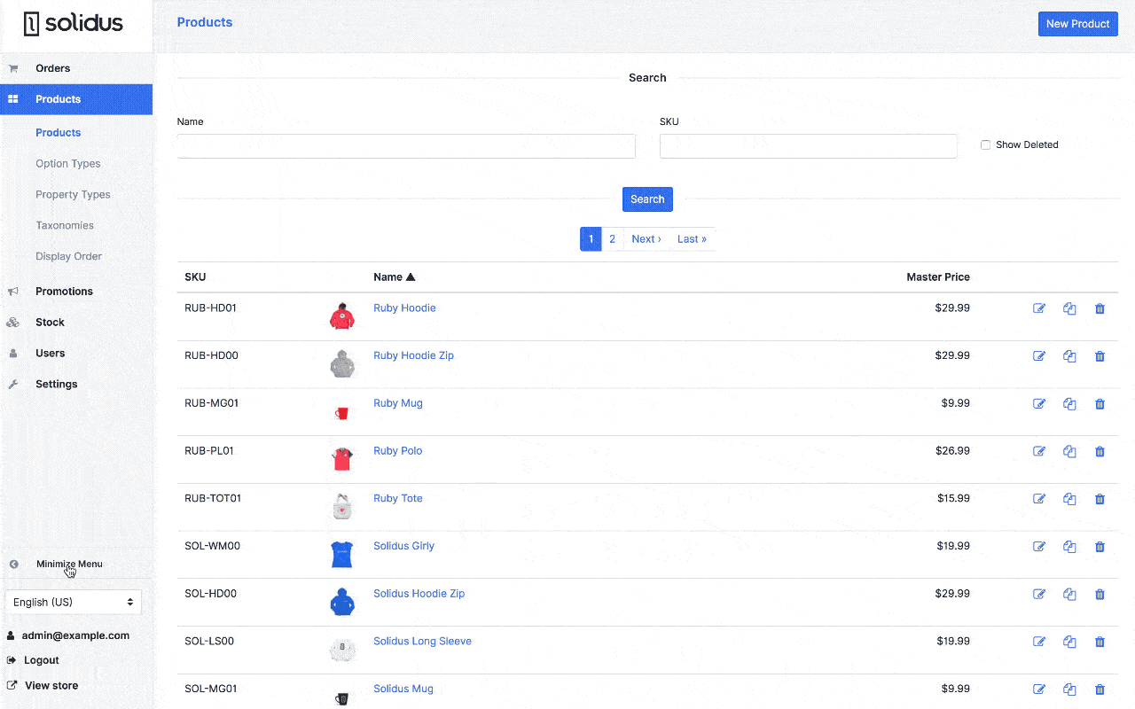Clone the Ruby Mug product
Screen dimensions: 1135x709
pos(1069,403)
